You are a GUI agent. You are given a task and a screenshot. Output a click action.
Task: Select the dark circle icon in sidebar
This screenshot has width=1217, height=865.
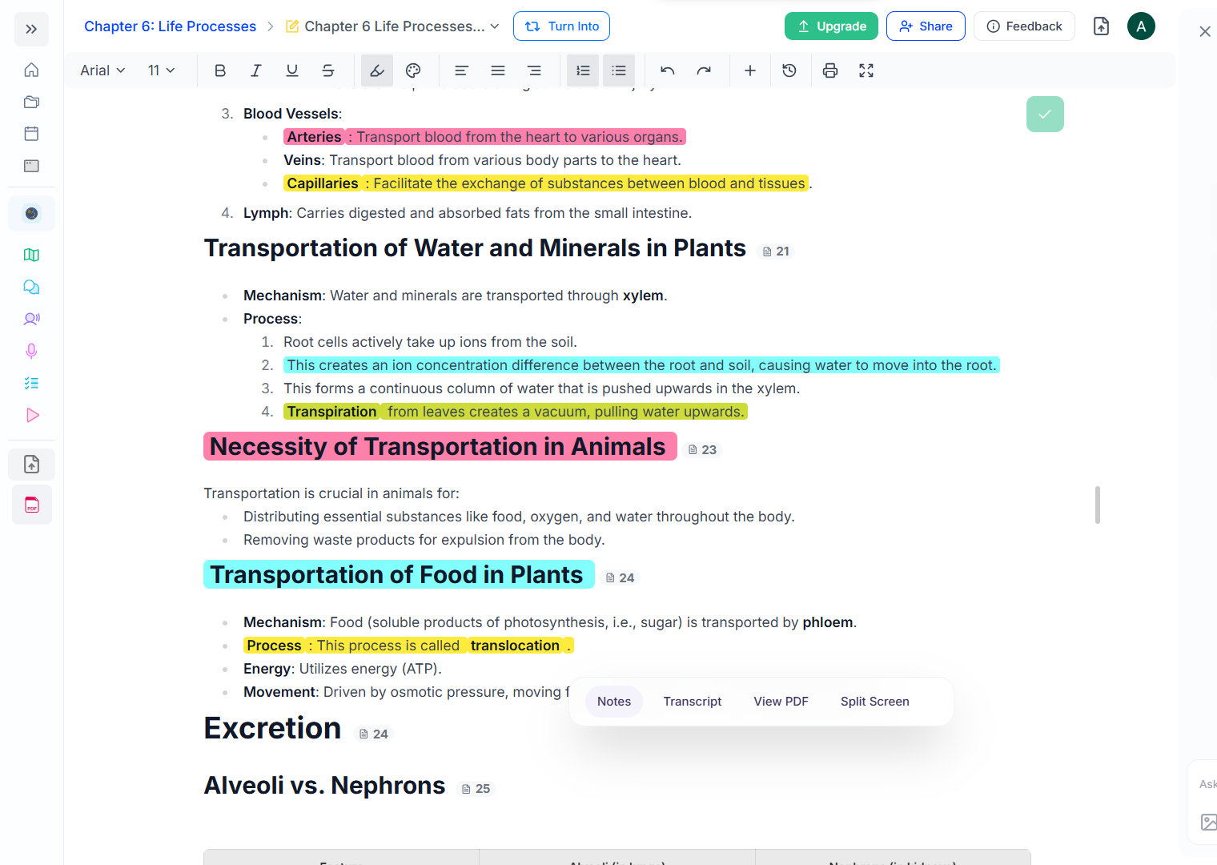[31, 213]
